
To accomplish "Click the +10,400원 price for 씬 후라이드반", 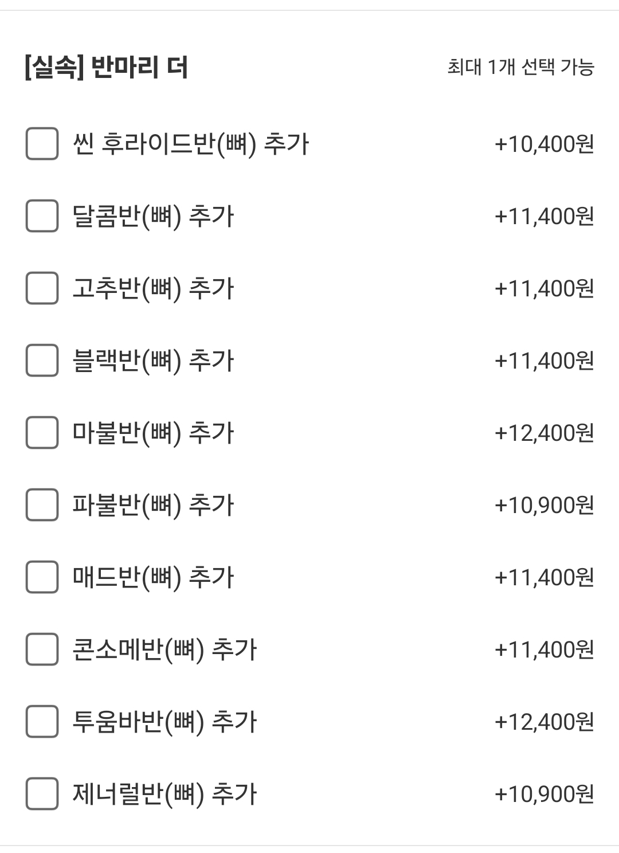I will click(x=544, y=144).
